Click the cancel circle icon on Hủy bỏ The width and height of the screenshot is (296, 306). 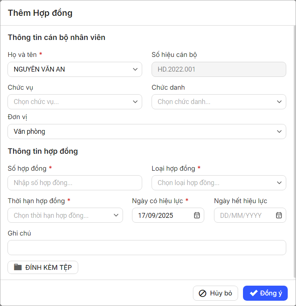(x=202, y=293)
